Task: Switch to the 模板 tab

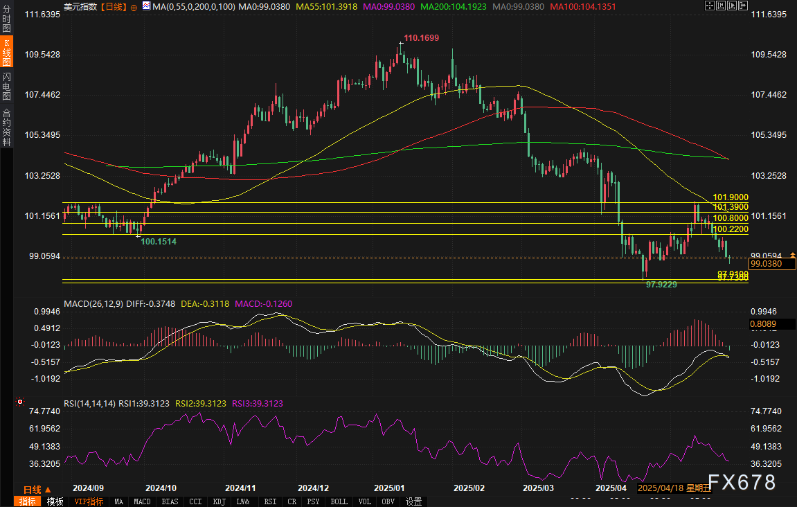Action: (x=55, y=501)
